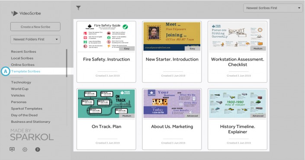The image size is (305, 160).
Task: Click created date under Fire Safety. Instruction
Action: click(x=108, y=76)
